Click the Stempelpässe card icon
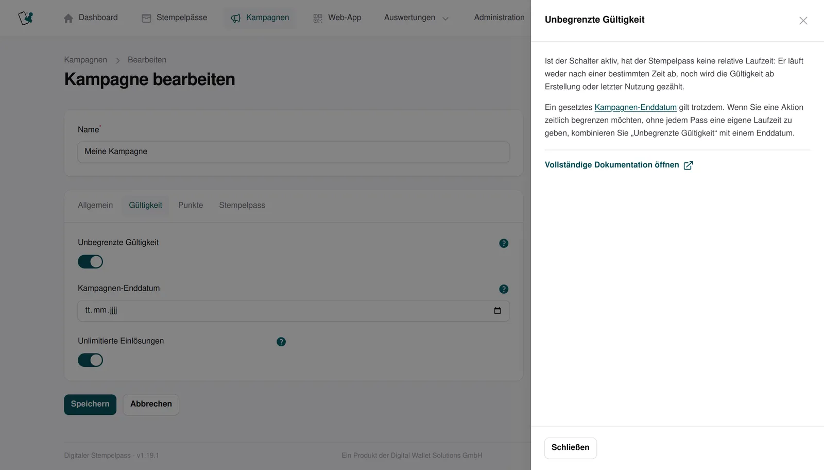The height and width of the screenshot is (470, 824). pos(146,18)
